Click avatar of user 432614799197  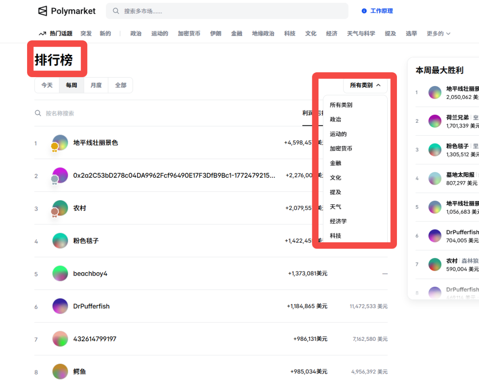60,339
